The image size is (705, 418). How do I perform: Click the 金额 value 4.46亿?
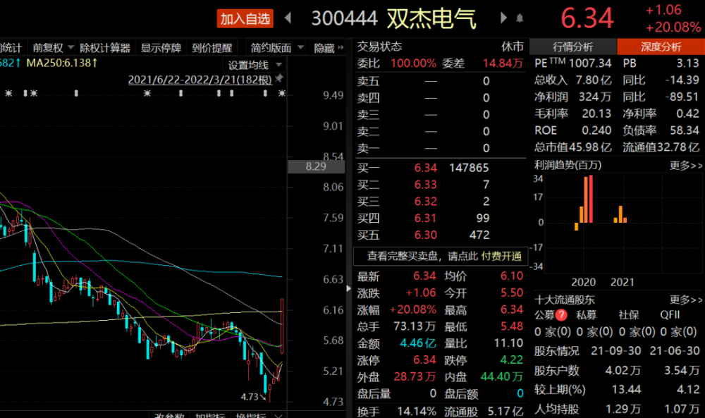418,343
